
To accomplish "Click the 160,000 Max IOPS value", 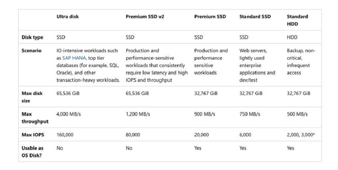I will click(65, 135).
